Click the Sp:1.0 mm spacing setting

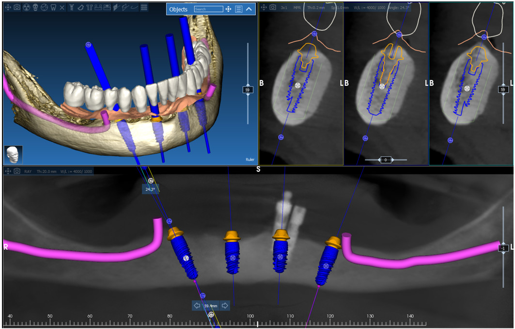[x=340, y=8]
